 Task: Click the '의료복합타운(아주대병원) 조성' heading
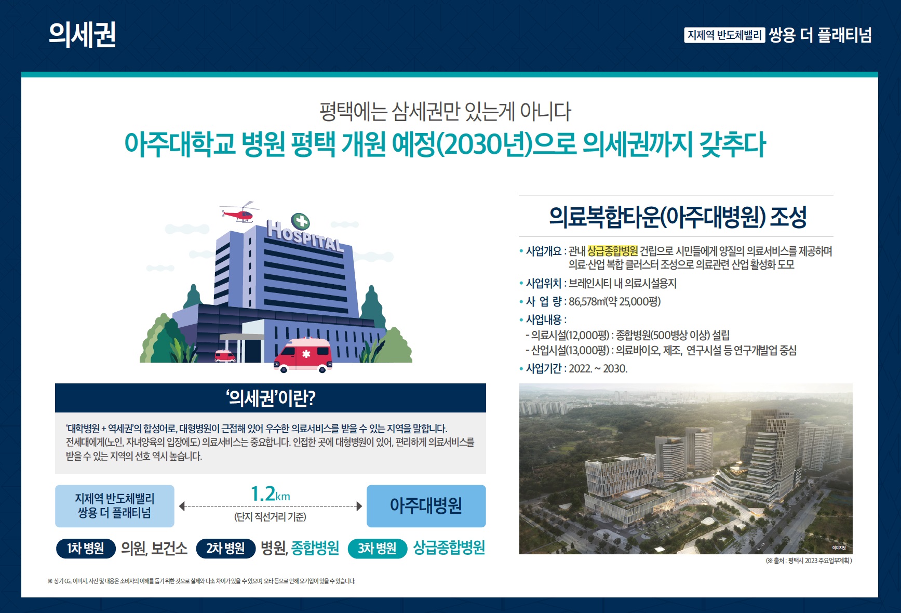click(678, 217)
